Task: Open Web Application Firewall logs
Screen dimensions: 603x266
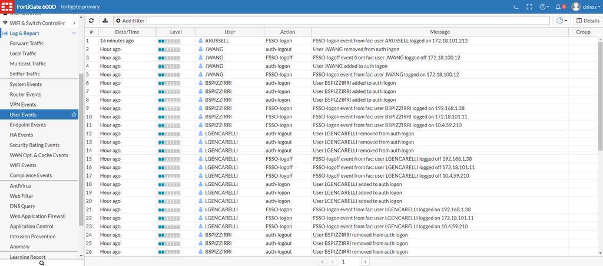Action: (38, 217)
